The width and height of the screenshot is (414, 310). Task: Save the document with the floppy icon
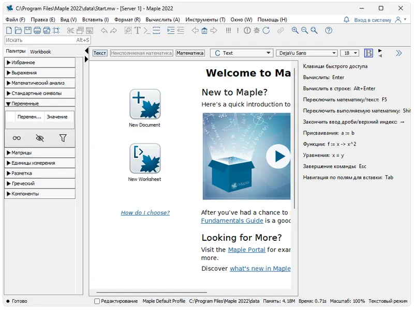pyautogui.click(x=28, y=30)
